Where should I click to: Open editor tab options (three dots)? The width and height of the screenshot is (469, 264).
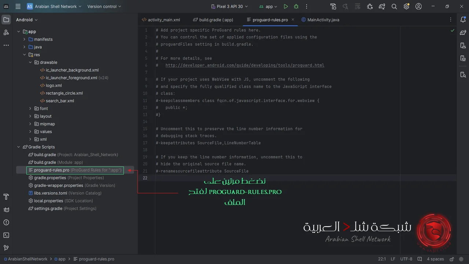[x=451, y=20]
